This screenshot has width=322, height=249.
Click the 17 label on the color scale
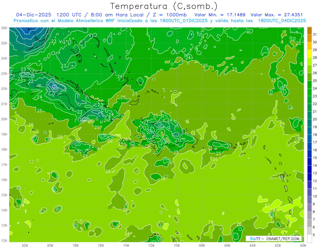(315, 142)
